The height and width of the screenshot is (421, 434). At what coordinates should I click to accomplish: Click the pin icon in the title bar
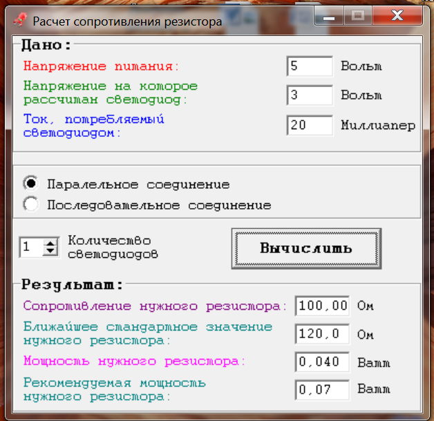(x=20, y=20)
